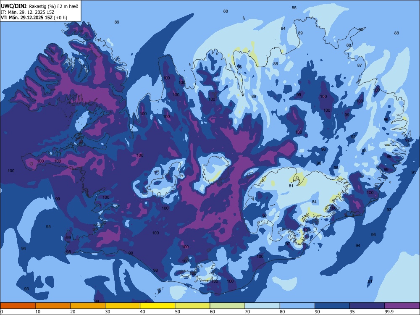
Task: Click the purple legend swatch above 99.9
Action: (402, 306)
